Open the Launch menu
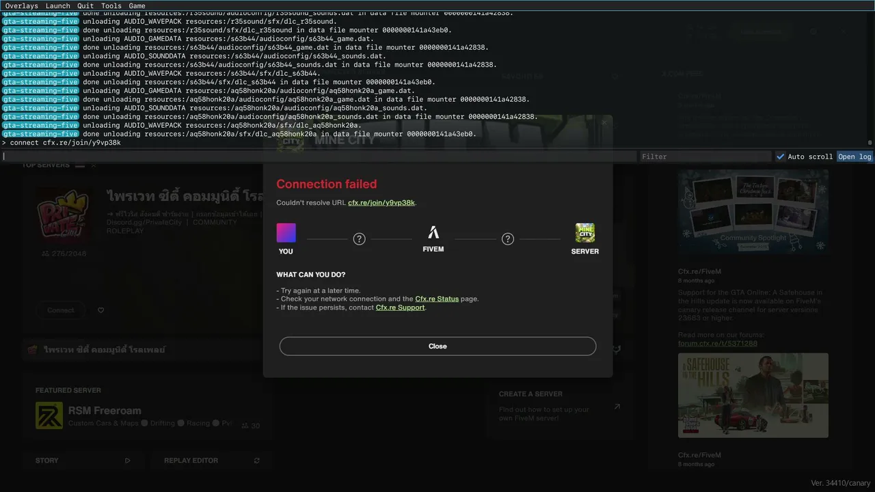The image size is (875, 492). click(58, 5)
